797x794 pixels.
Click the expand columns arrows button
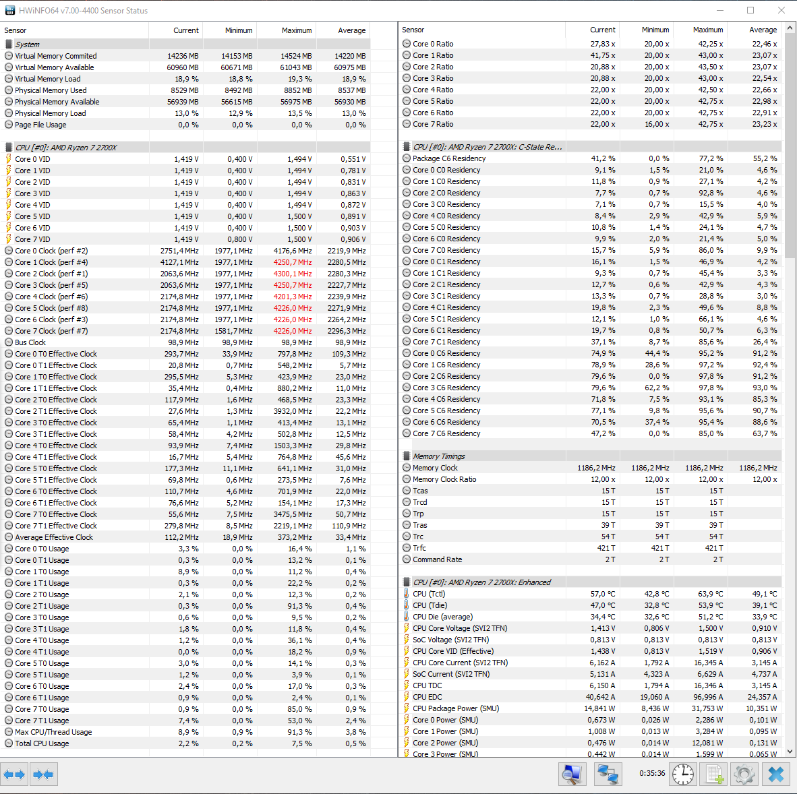point(14,774)
